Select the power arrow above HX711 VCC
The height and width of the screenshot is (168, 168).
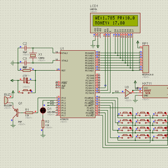(135, 82)
